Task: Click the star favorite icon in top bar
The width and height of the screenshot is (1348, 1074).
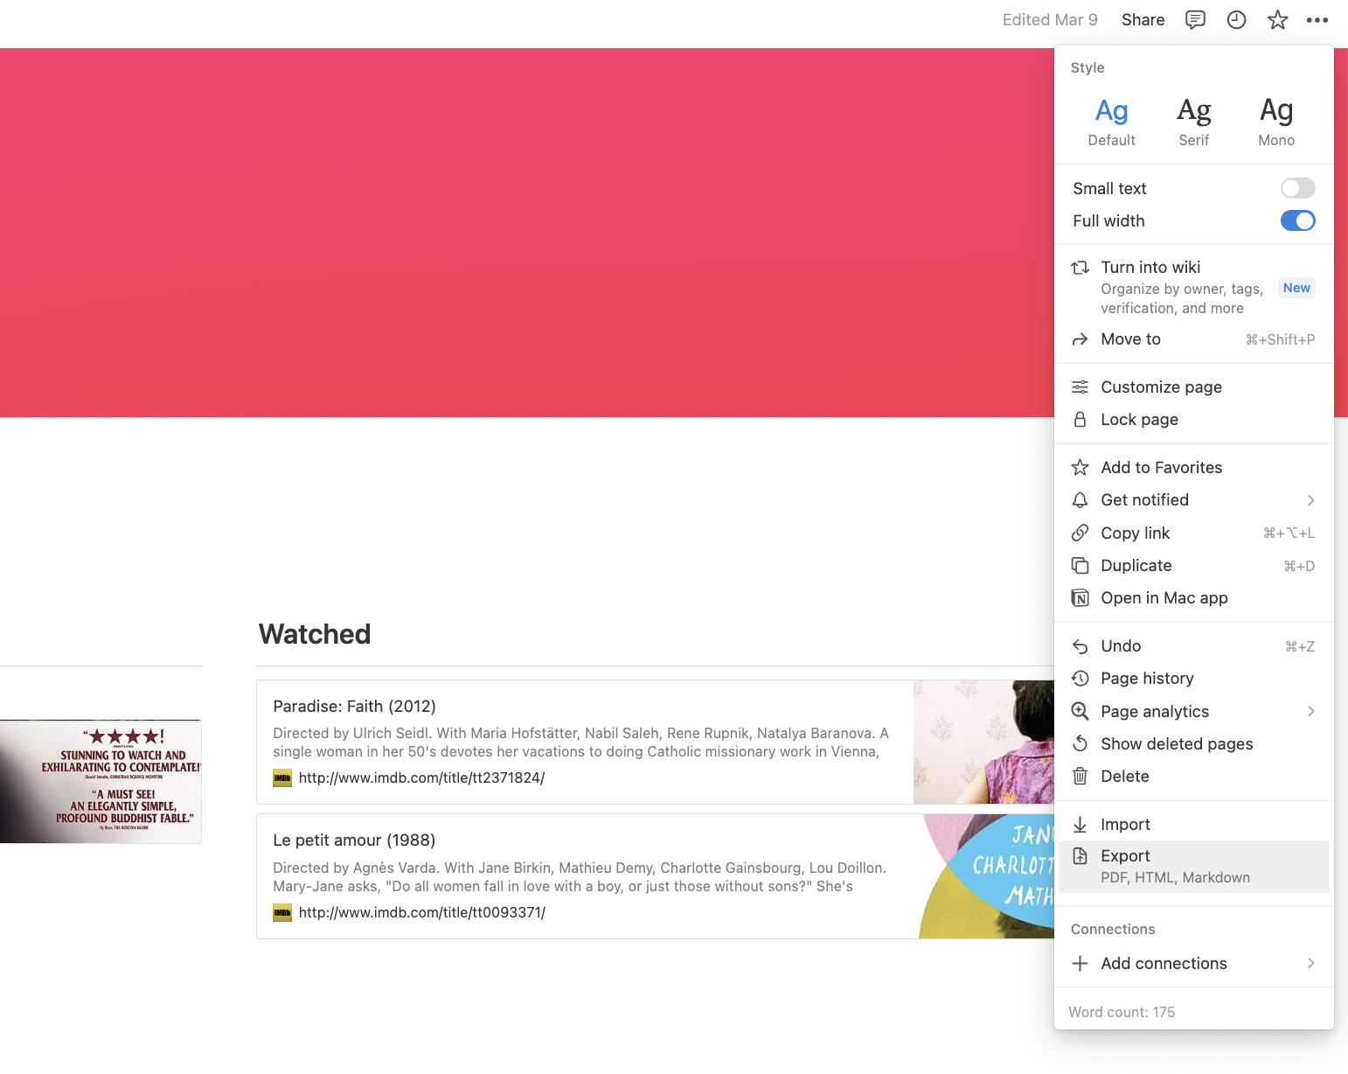Action: 1277,20
